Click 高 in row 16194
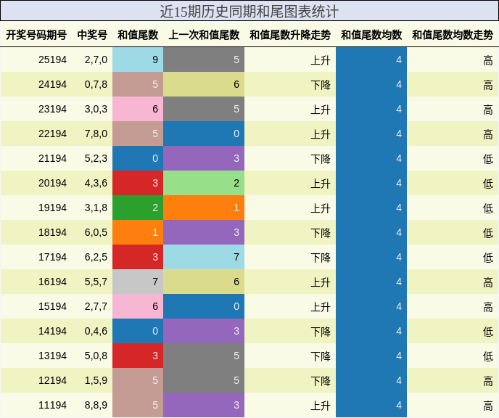The width and height of the screenshot is (499, 418). [x=488, y=282]
